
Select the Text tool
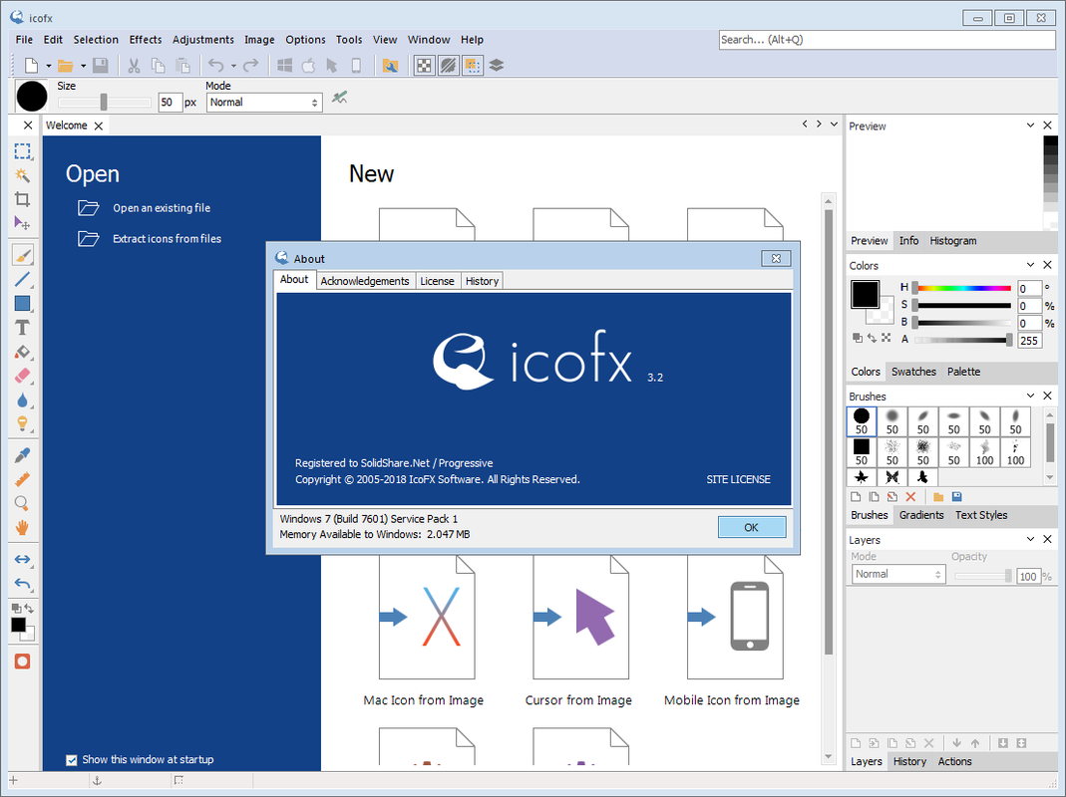coord(22,328)
